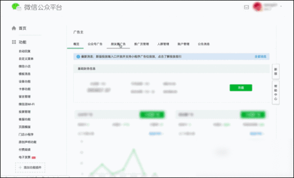Select the 功能 section heading
294x178 pixels.
coord(22,42)
